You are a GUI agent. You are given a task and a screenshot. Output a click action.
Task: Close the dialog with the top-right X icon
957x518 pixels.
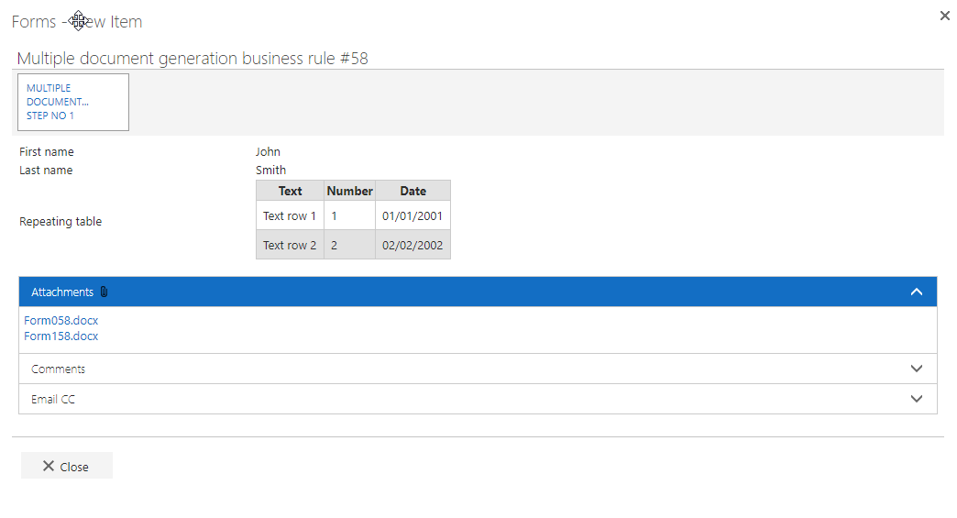coord(944,16)
